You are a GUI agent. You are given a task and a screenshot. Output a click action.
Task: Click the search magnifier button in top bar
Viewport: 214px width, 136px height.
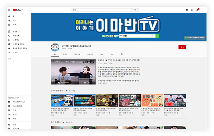[135, 10]
